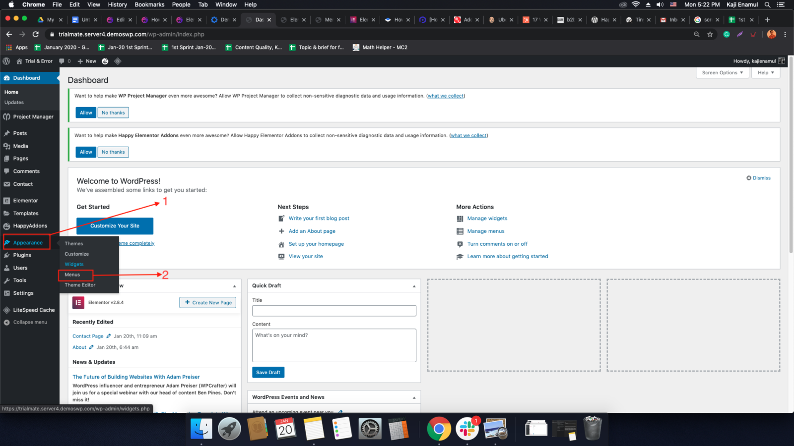Image resolution: width=794 pixels, height=446 pixels.
Task: Click Create New Page button
Action: pos(208,302)
